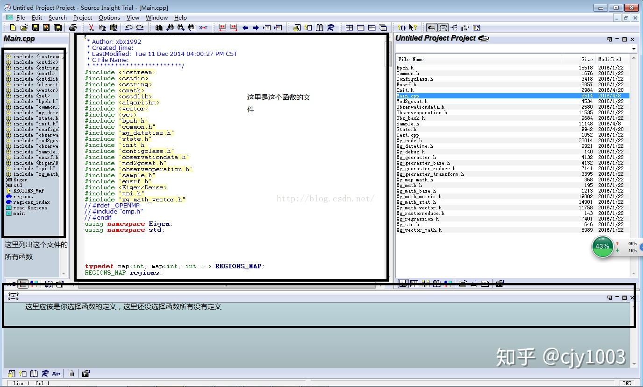Sort project list by File Name header
The width and height of the screenshot is (643, 387).
tap(478, 59)
